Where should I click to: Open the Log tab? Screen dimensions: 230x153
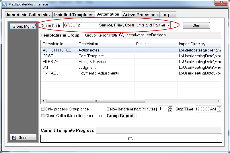(x=165, y=15)
